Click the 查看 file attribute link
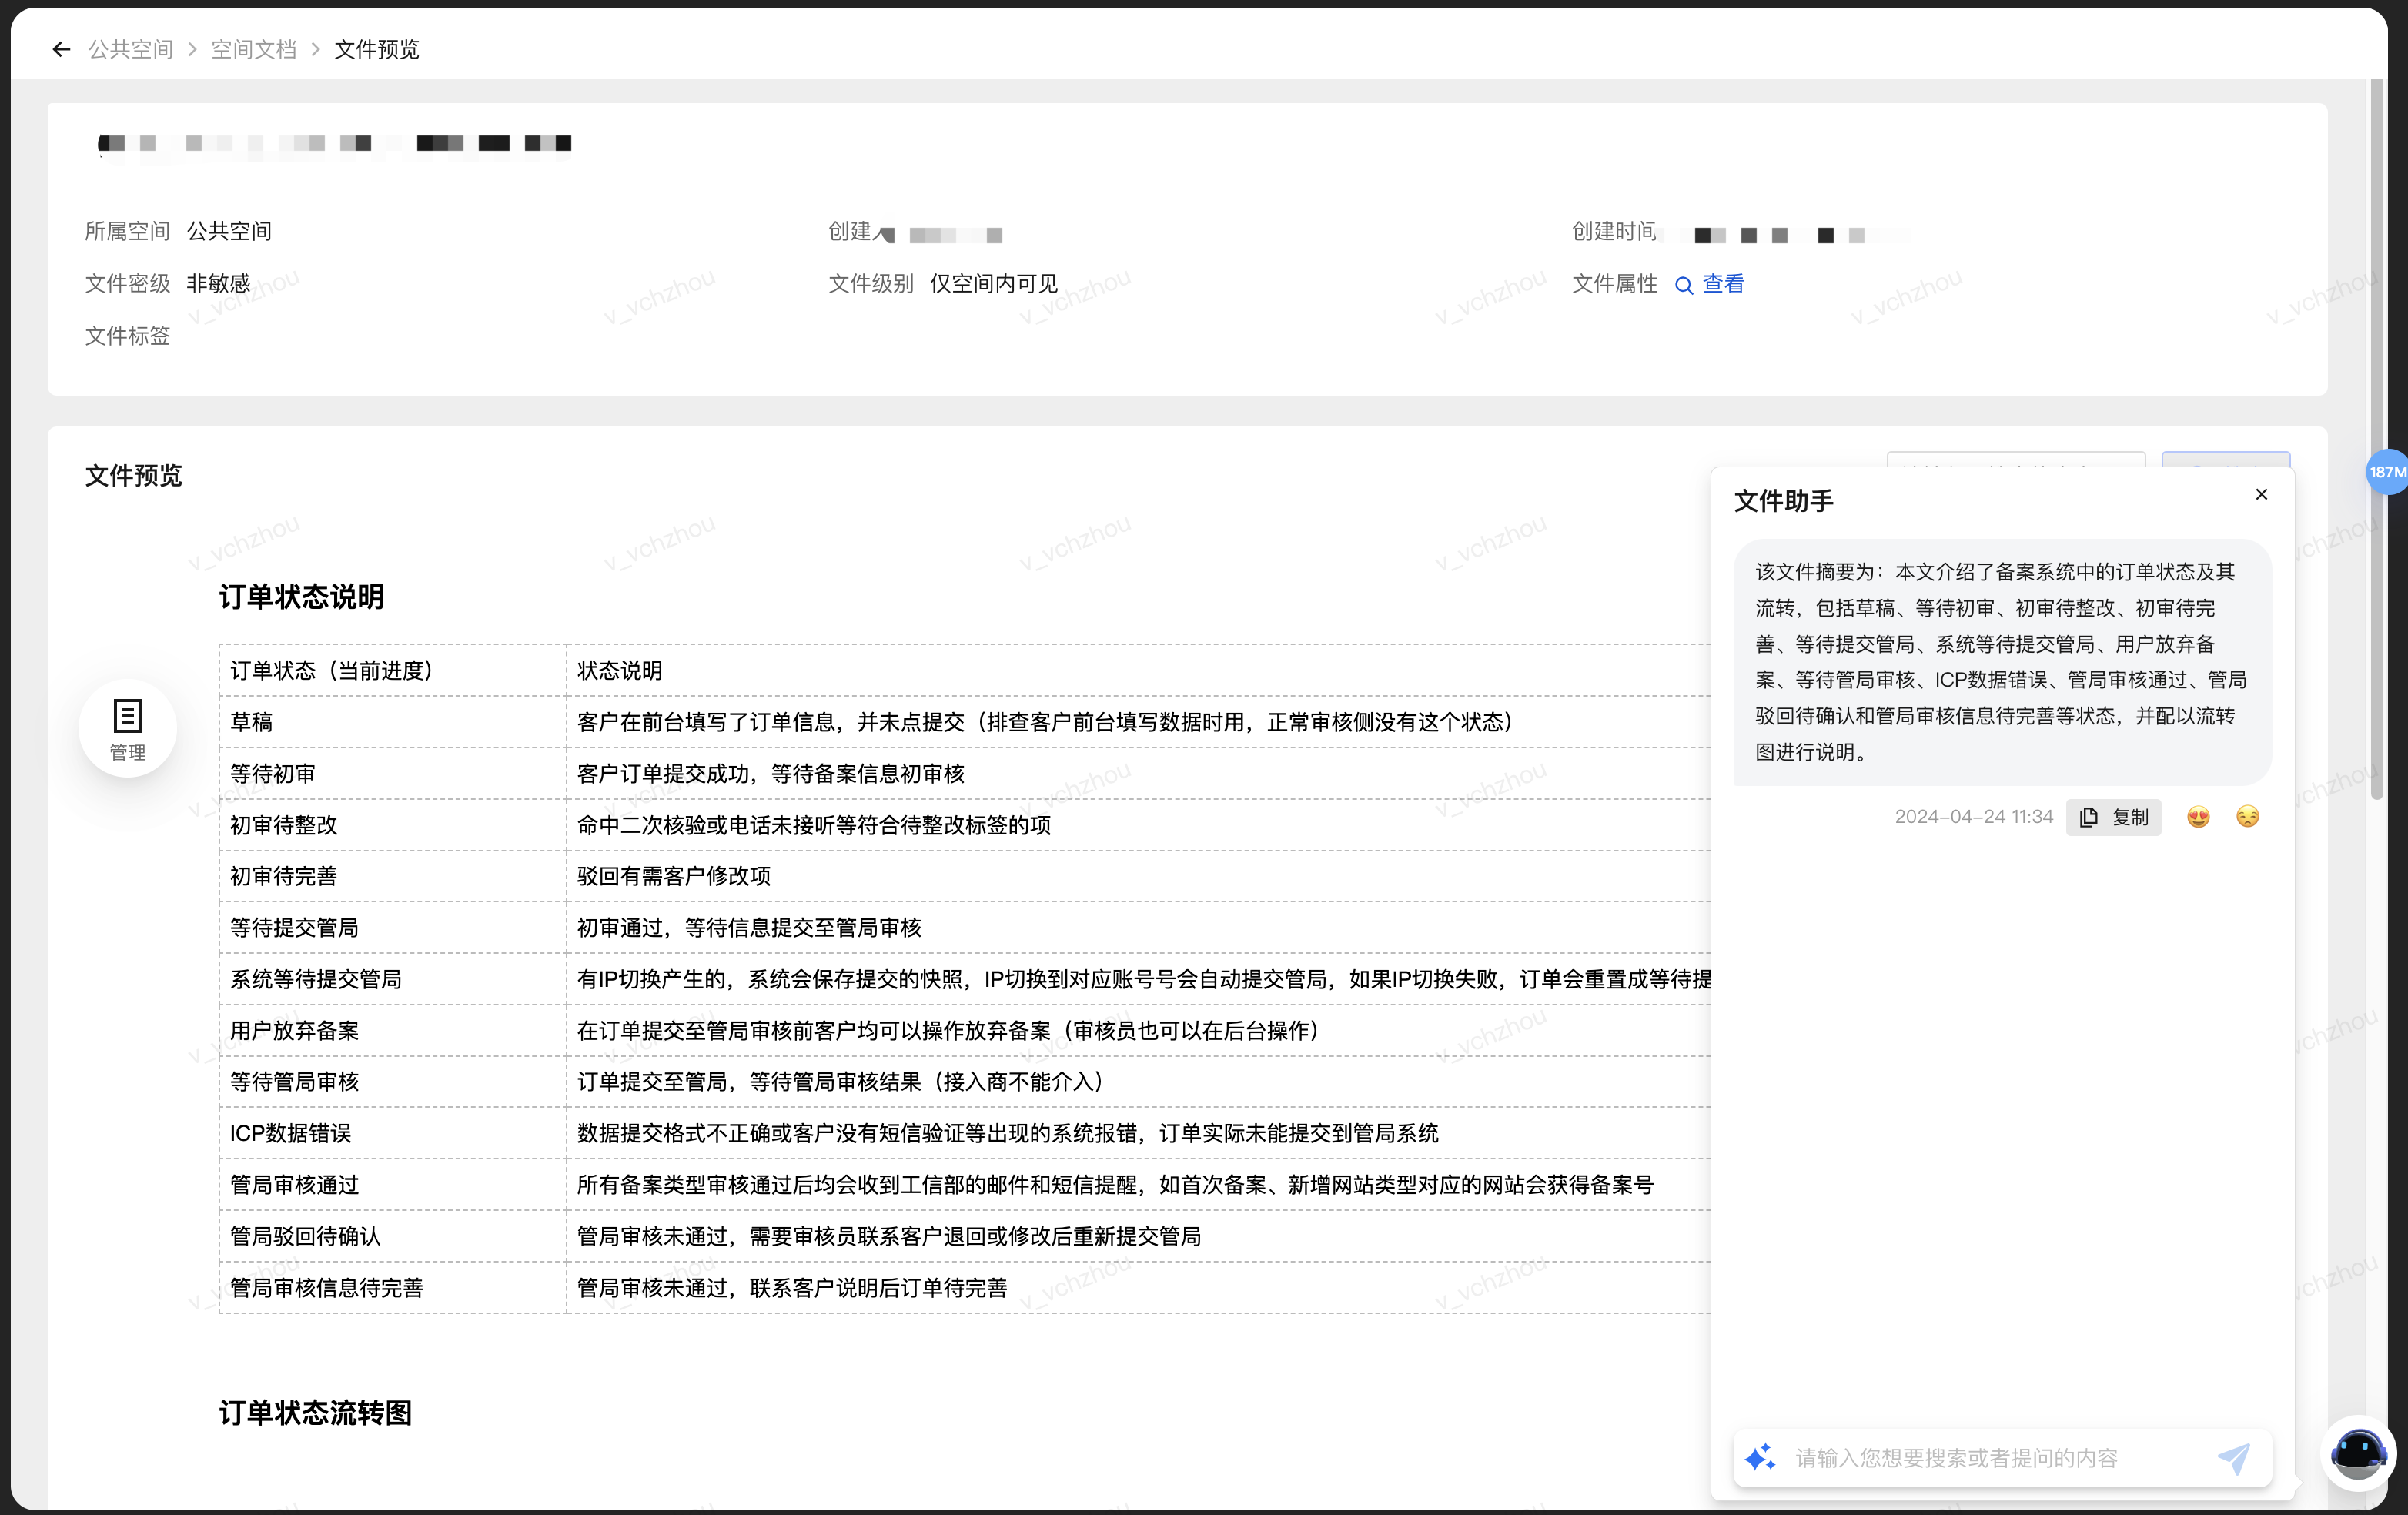2408x1515 pixels. coord(1722,284)
